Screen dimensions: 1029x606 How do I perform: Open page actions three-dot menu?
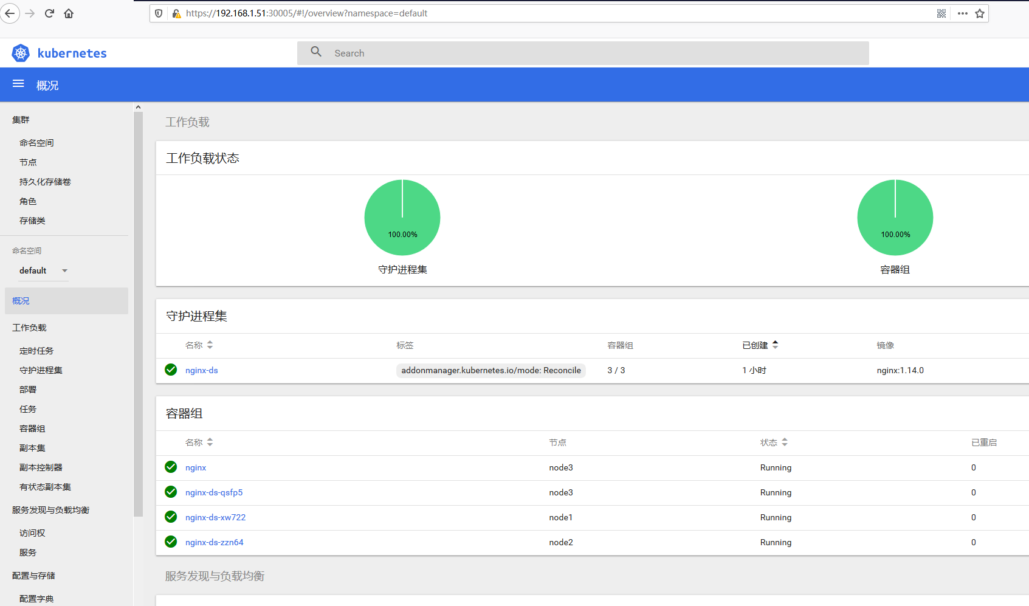[x=963, y=13]
